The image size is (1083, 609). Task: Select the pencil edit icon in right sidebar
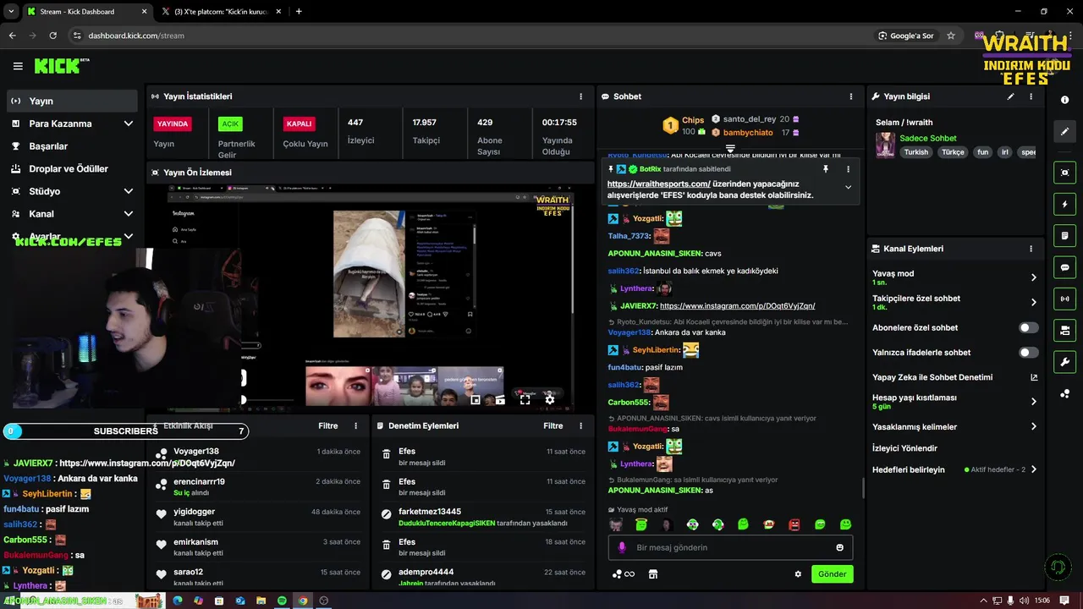coord(1064,131)
